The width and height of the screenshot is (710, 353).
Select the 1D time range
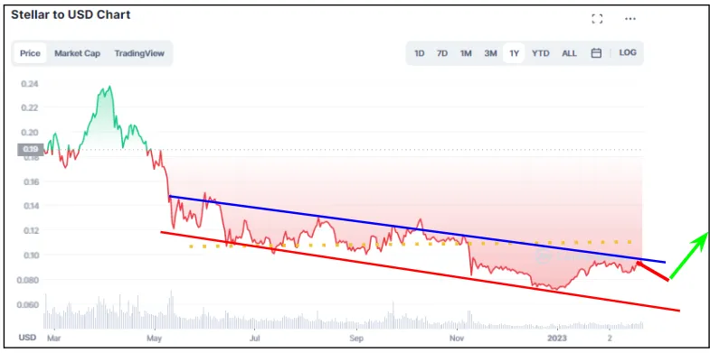coord(420,53)
